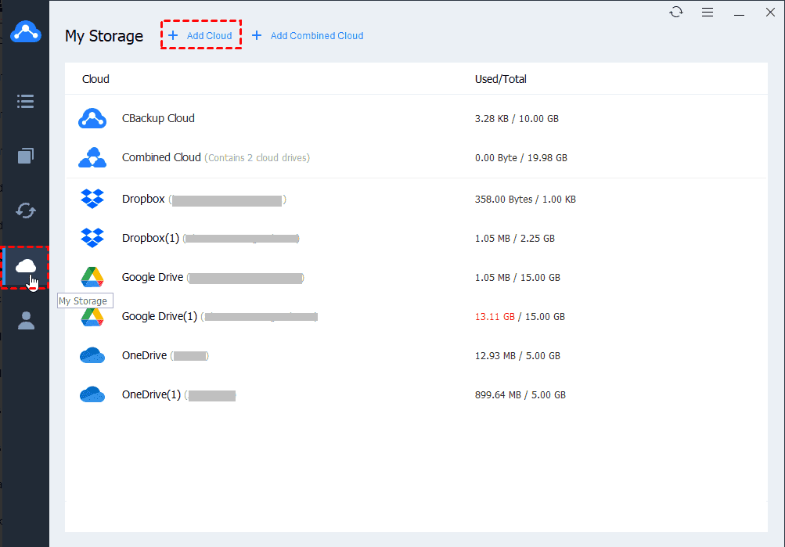This screenshot has height=547, width=785.
Task: Select the OneDrive(1) entry name
Action: 151,394
